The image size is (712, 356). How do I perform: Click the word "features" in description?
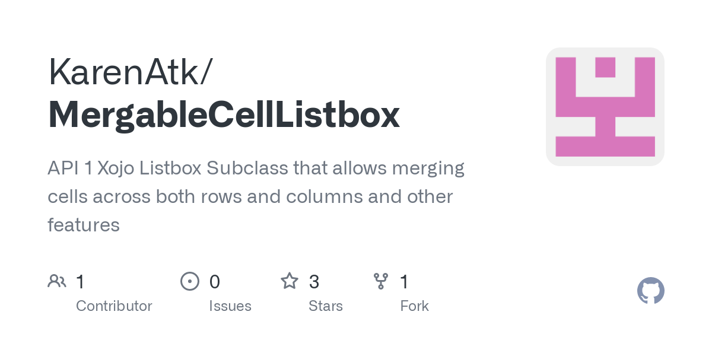pos(84,225)
